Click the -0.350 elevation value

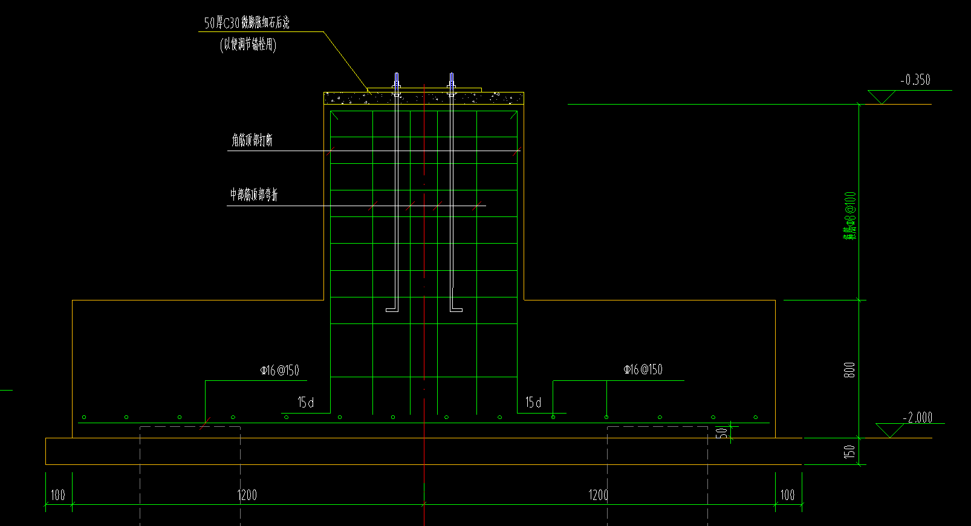coord(915,80)
